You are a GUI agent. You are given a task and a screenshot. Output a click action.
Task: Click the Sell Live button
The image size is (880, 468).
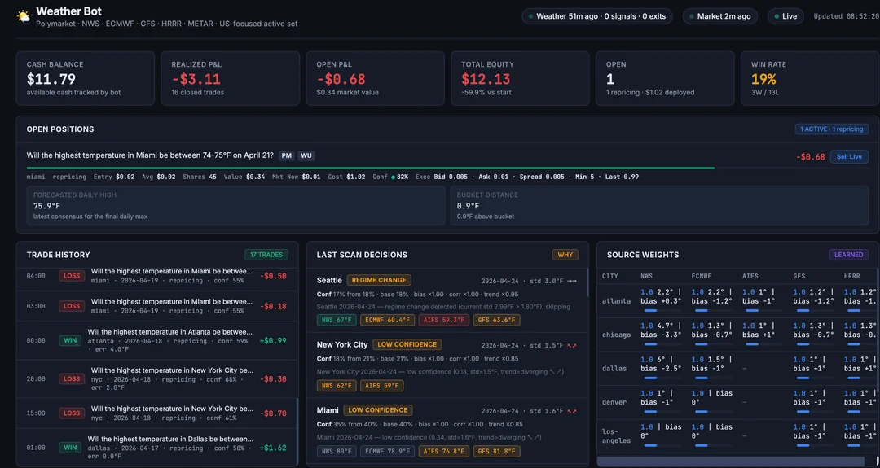[849, 157]
